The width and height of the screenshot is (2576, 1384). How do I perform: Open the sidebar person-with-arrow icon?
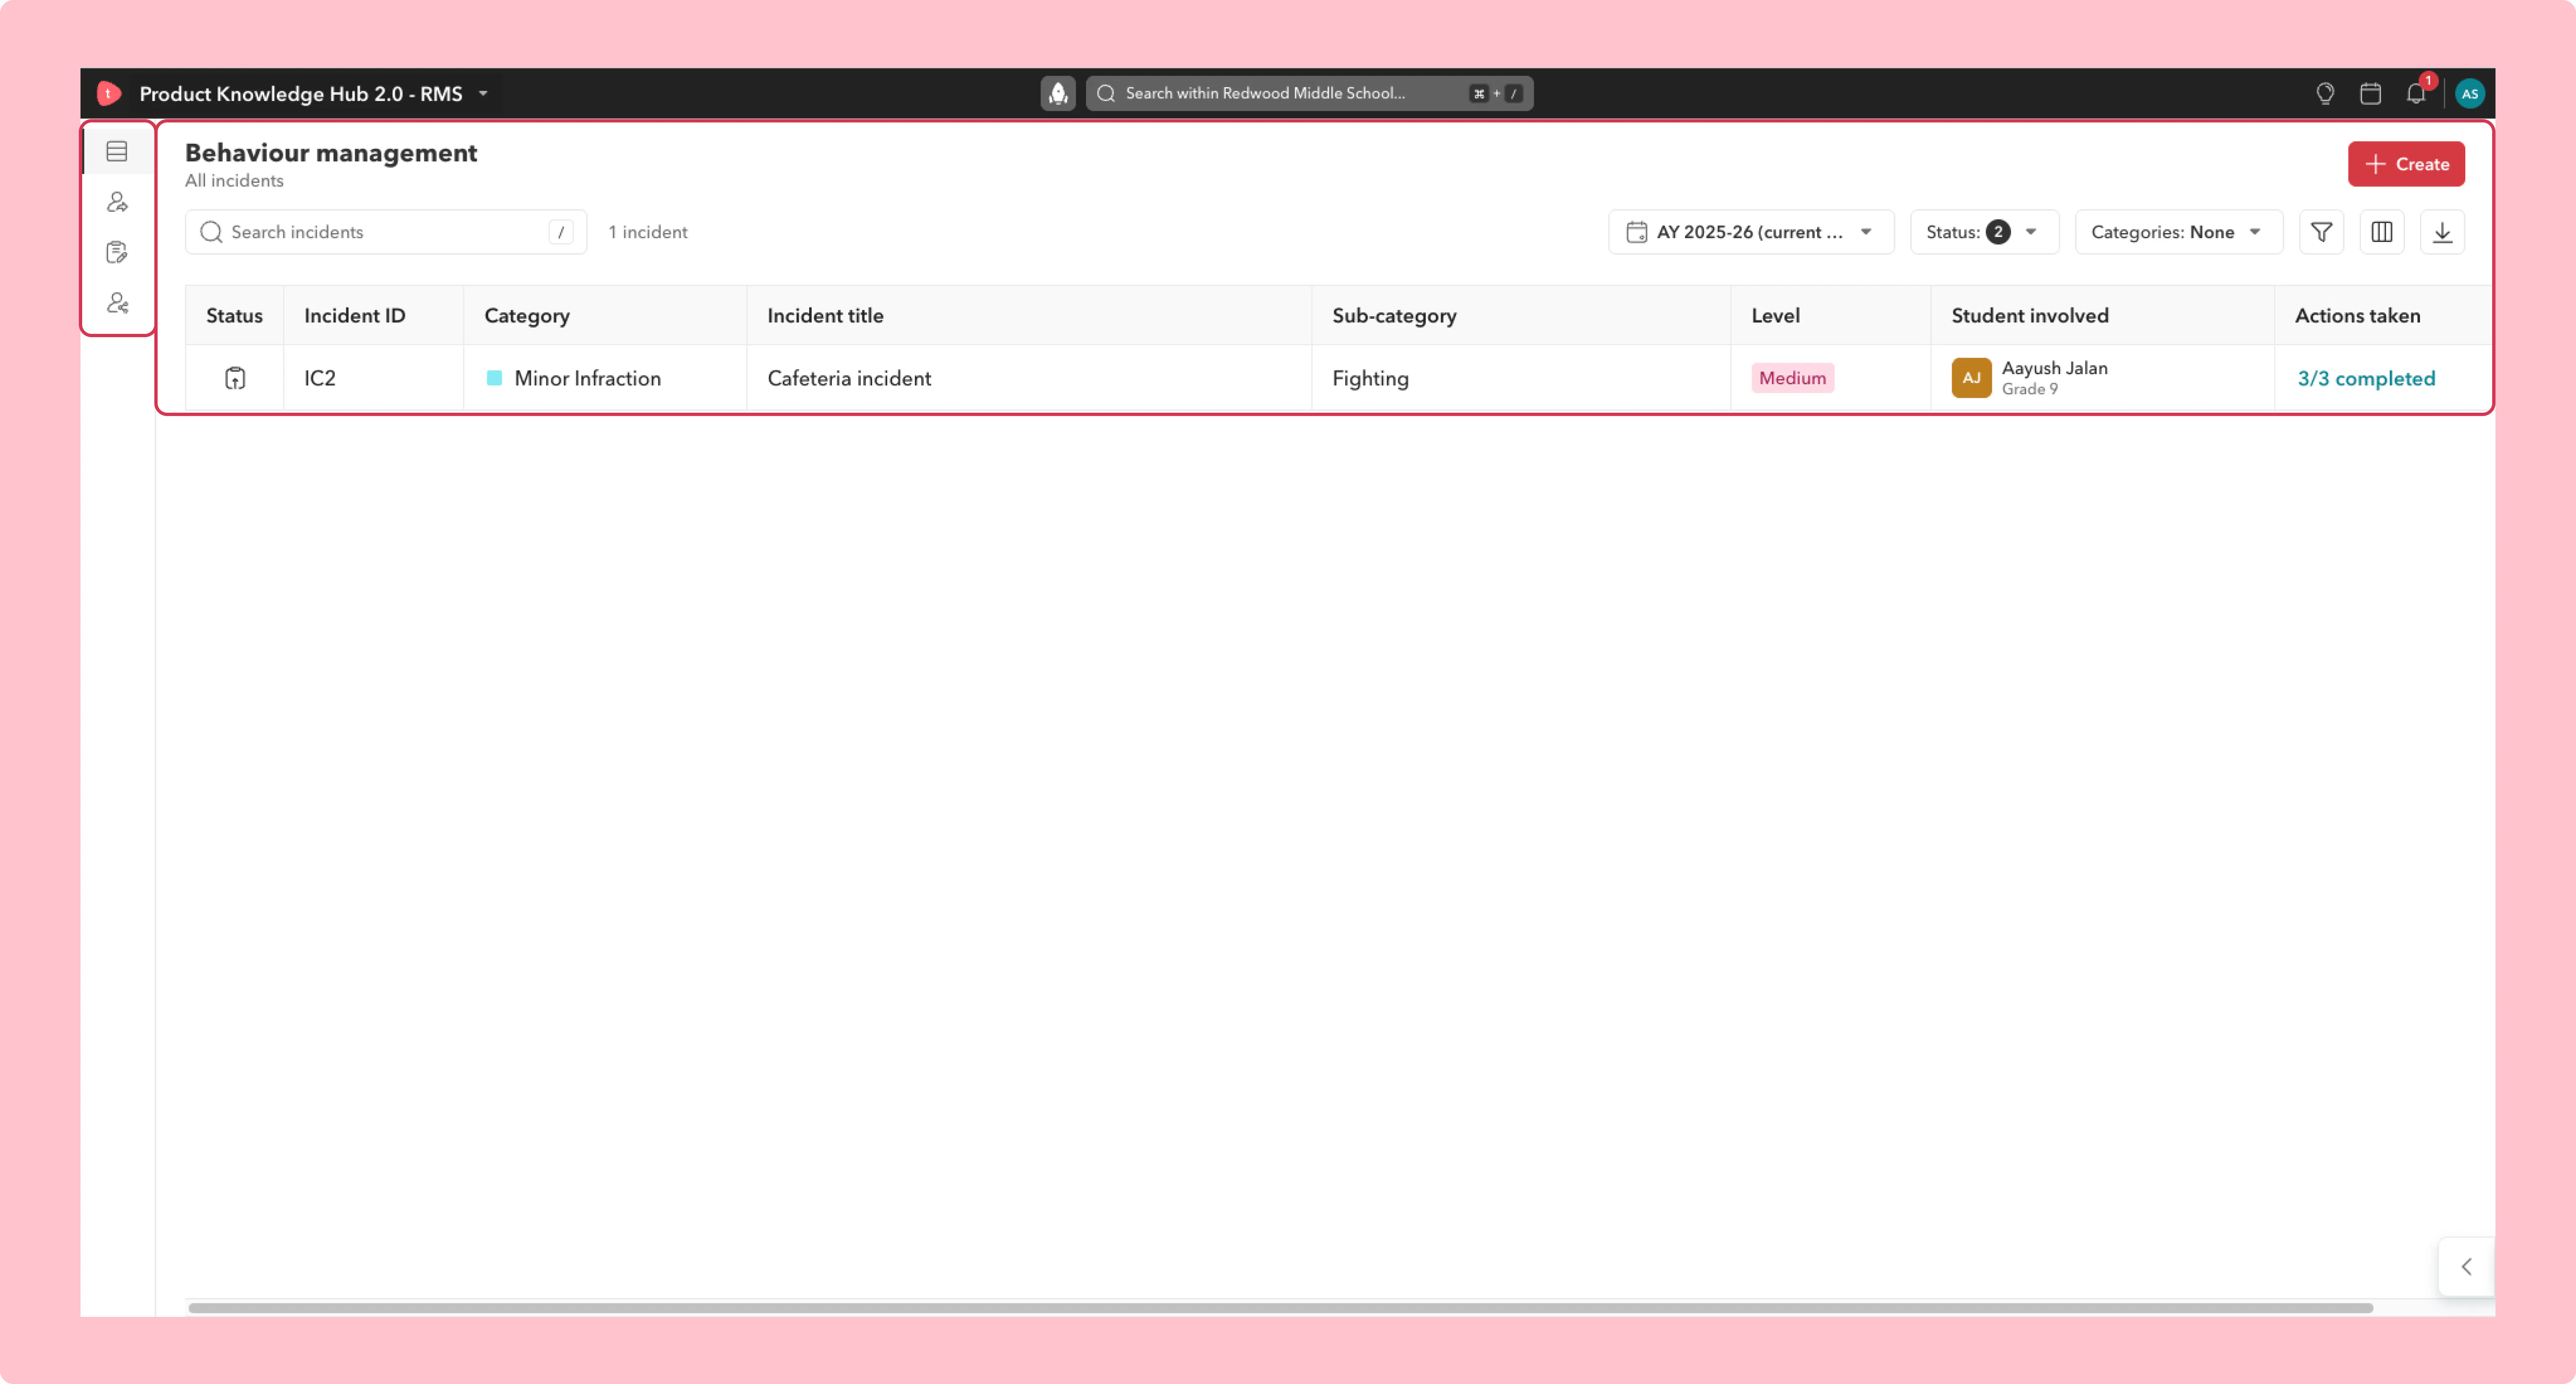coord(117,202)
